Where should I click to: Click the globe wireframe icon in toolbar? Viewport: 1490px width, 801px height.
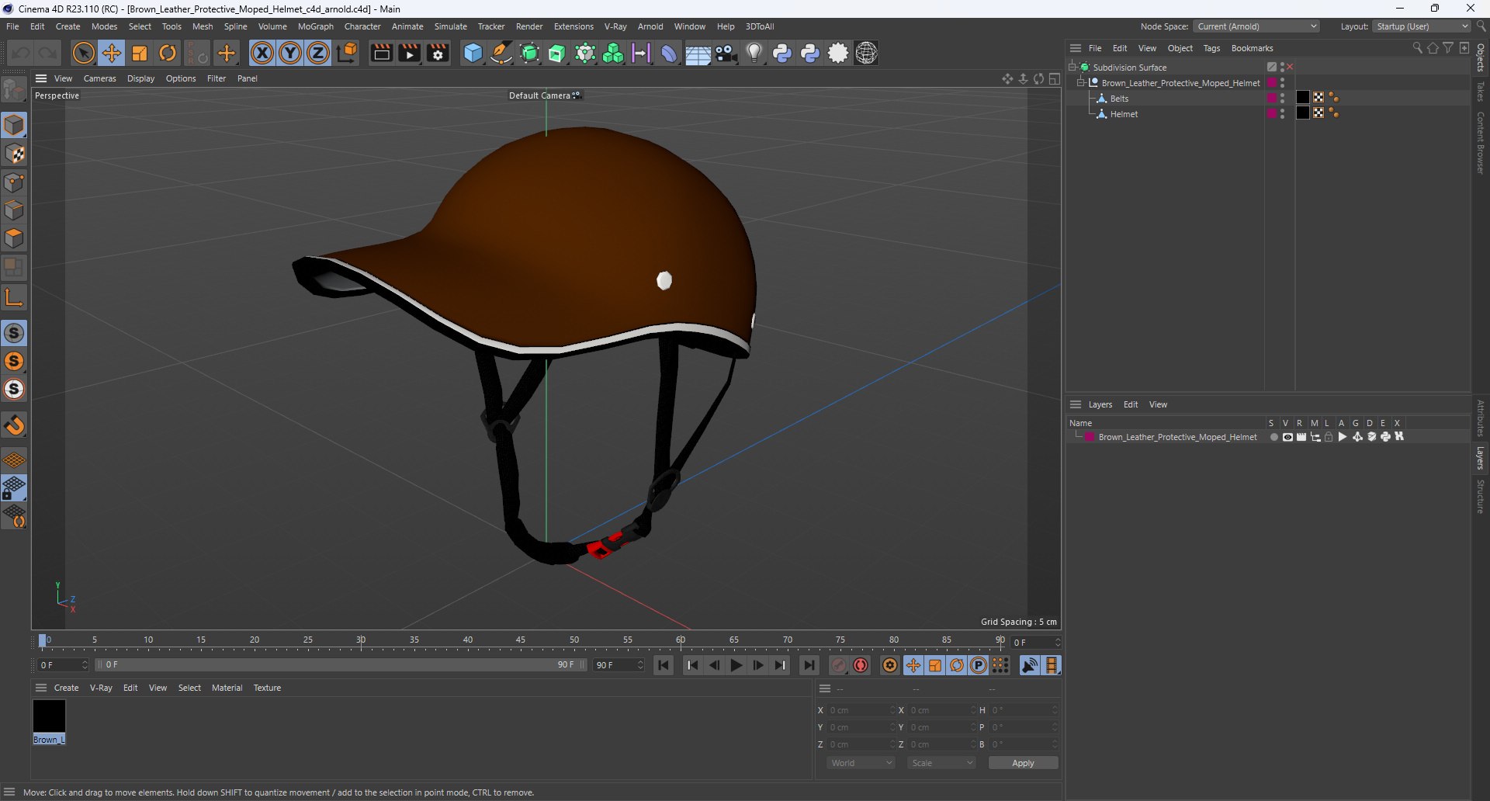[x=867, y=54]
